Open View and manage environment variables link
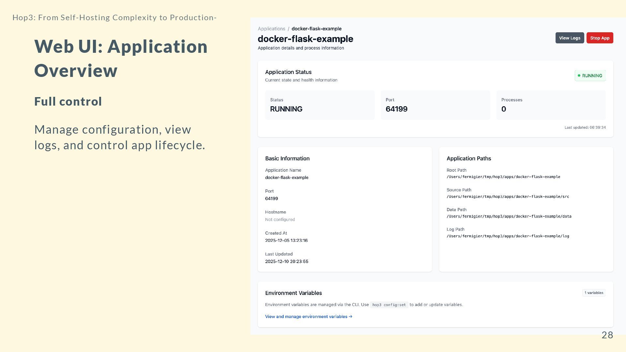 308,316
